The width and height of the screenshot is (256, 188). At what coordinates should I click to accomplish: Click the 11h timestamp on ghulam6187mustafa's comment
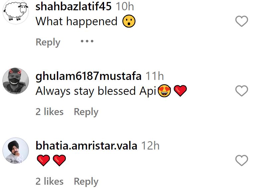tap(155, 76)
